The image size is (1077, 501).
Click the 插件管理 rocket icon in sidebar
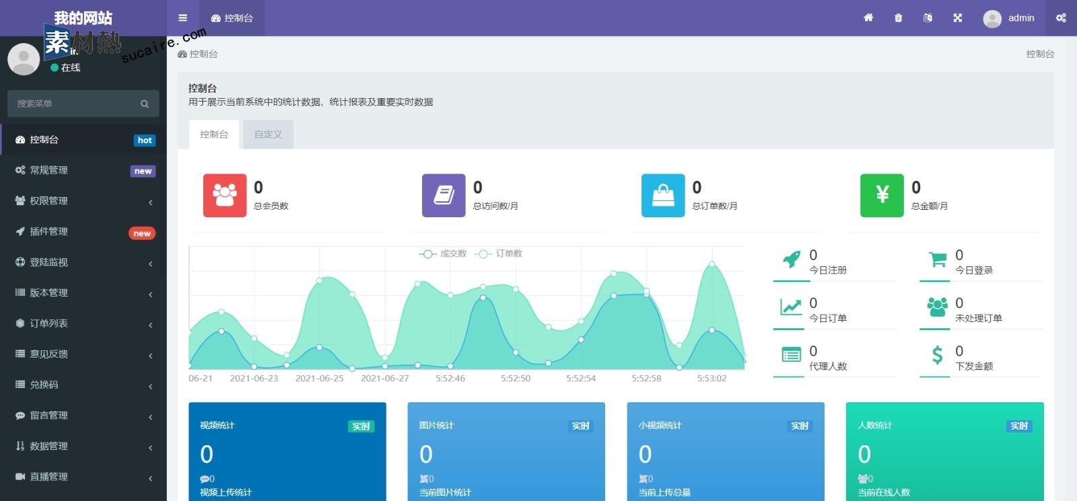(20, 231)
